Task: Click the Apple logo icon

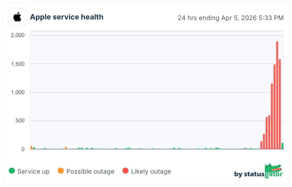Action: (17, 17)
